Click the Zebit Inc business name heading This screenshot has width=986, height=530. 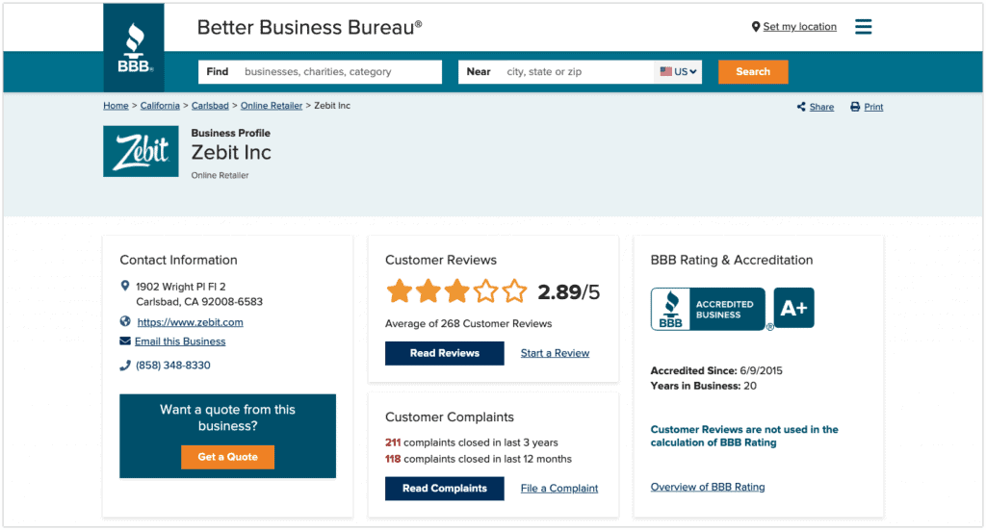[231, 153]
